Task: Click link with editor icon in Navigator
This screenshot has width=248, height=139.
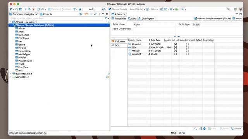Action: (95, 14)
